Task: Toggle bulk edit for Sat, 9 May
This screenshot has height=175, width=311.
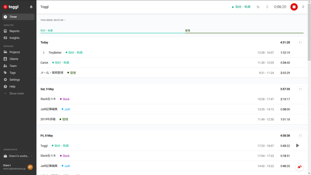Action: (x=301, y=89)
